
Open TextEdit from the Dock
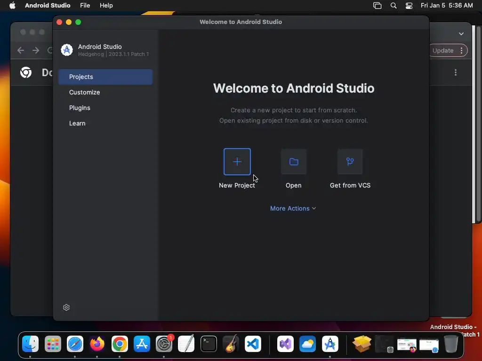[x=186, y=344]
